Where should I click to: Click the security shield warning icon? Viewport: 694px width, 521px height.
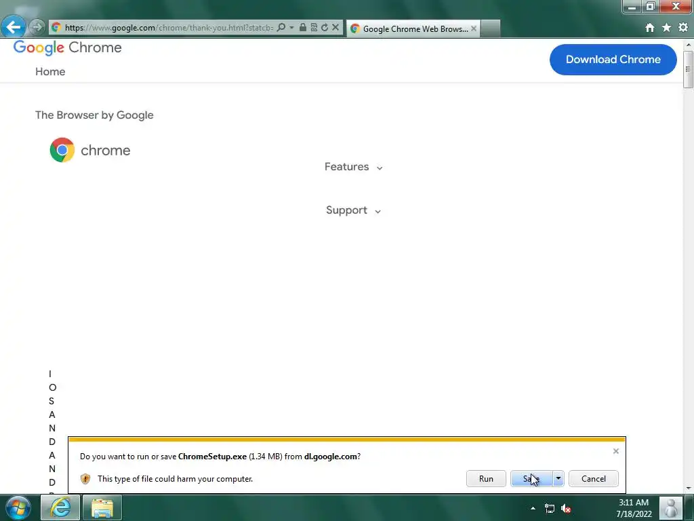pos(85,479)
